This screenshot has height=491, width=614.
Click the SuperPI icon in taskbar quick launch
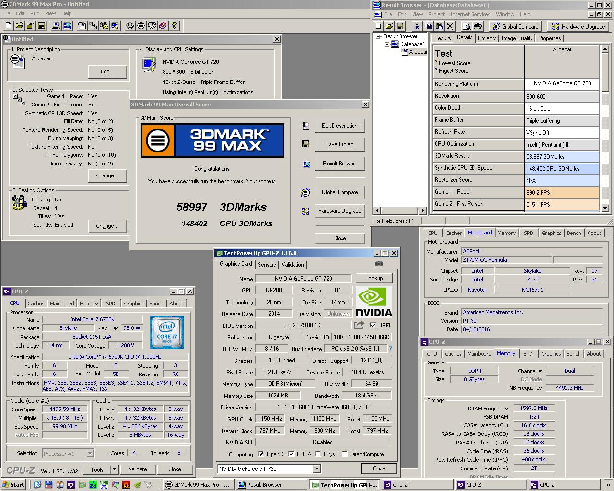click(104, 485)
